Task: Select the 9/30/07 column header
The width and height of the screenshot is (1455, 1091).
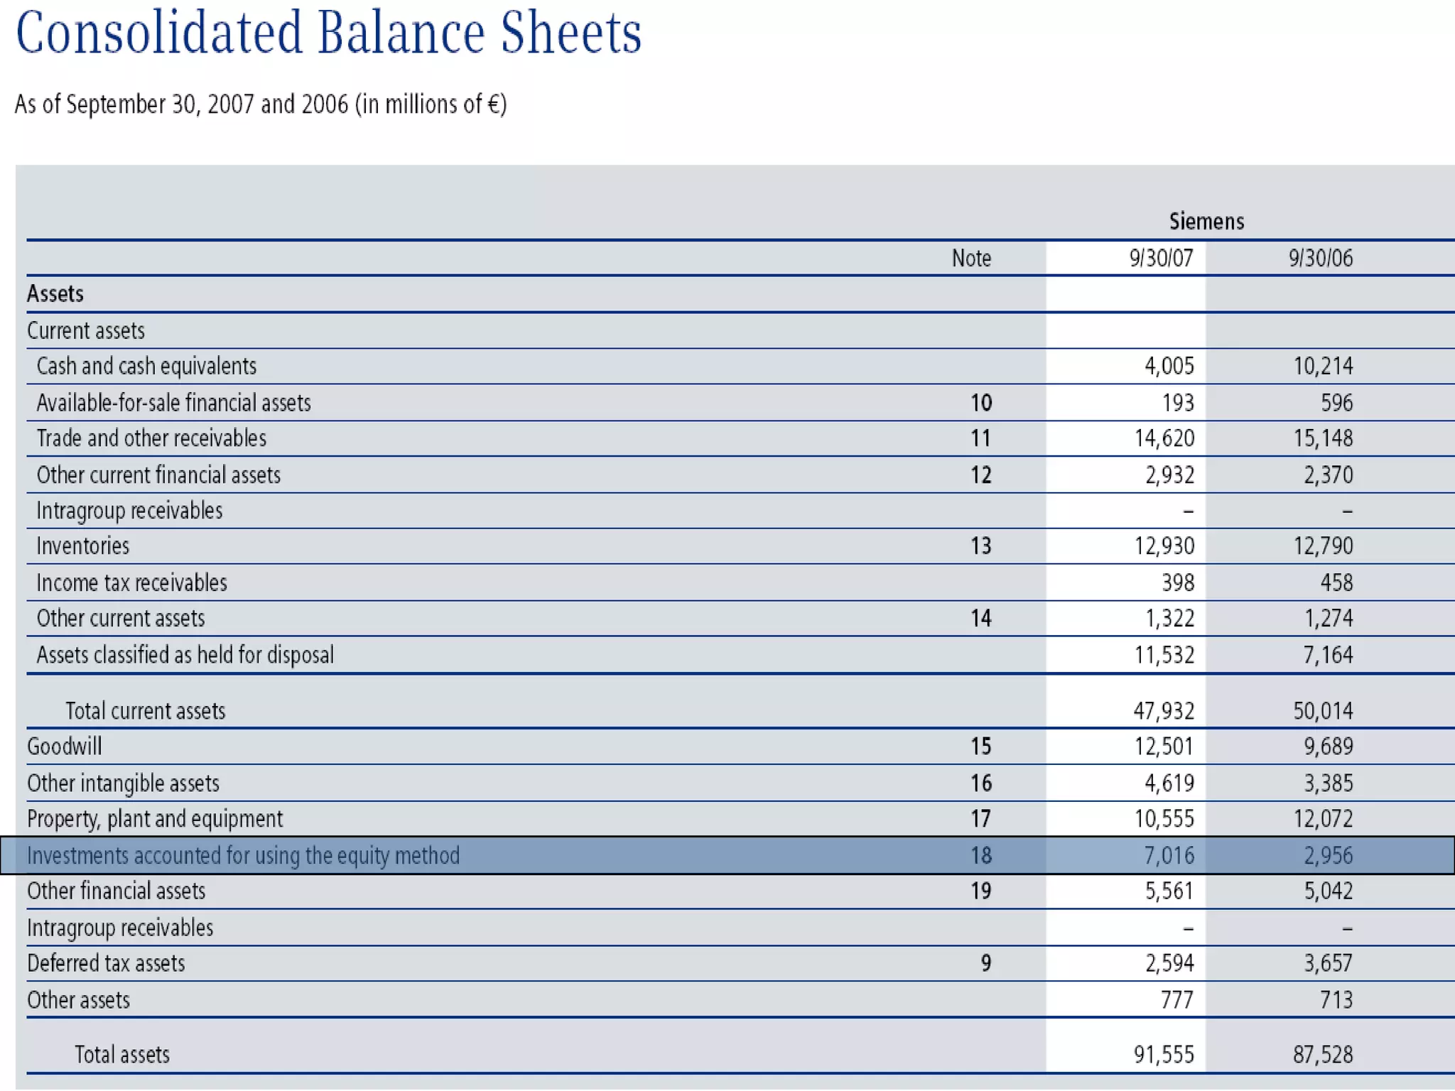Action: [x=1161, y=258]
